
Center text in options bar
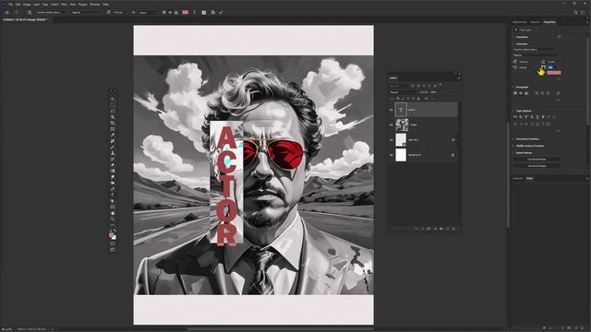(x=170, y=12)
